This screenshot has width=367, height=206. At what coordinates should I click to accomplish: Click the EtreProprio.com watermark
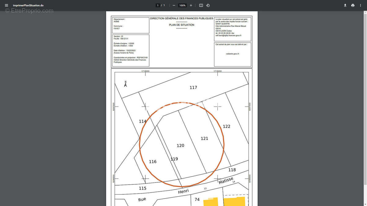[29, 11]
